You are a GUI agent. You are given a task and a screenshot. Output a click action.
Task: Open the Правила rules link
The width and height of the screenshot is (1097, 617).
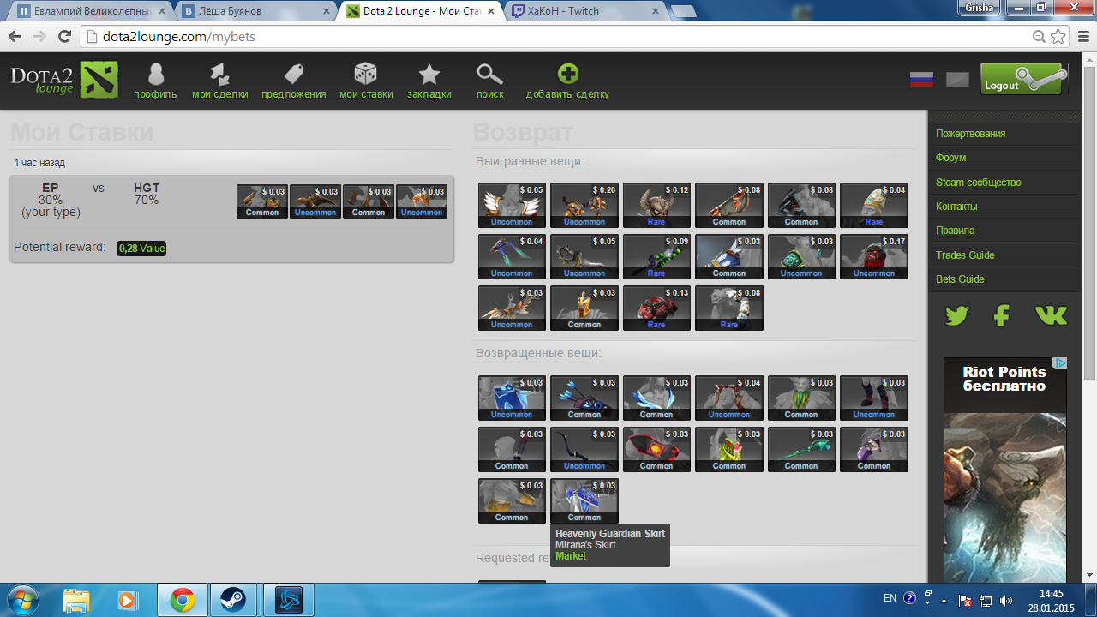click(x=955, y=231)
